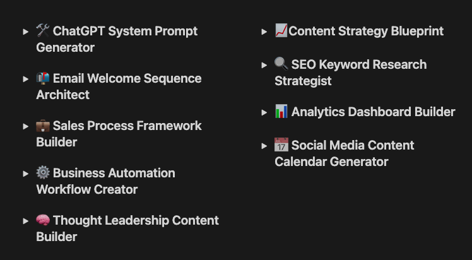This screenshot has width=472, height=260.
Task: Click the bar chart emoji icon
Action: click(281, 111)
